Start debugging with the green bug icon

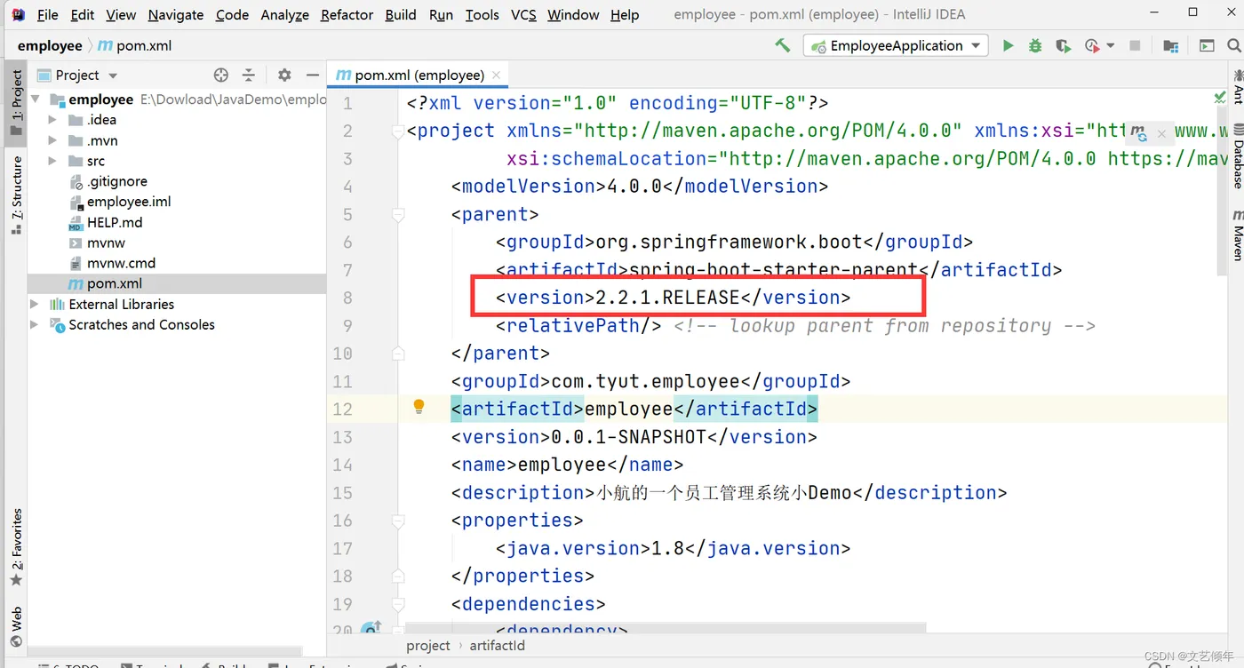pyautogui.click(x=1035, y=45)
